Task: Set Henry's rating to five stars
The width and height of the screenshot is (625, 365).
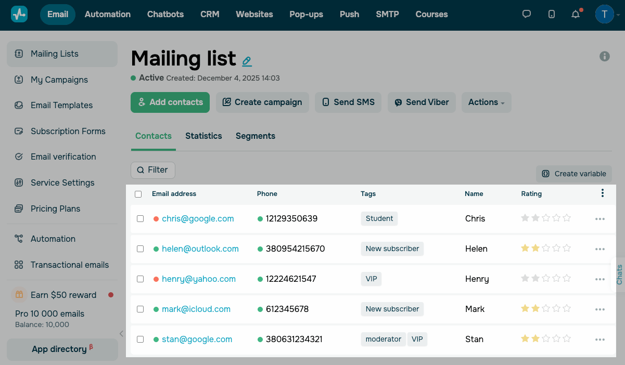Action: [567, 279]
